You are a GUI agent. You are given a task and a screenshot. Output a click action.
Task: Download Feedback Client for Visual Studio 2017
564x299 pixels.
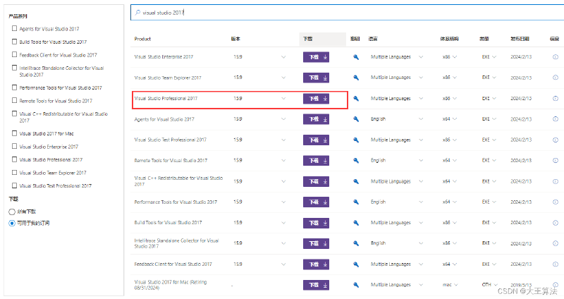coord(316,264)
